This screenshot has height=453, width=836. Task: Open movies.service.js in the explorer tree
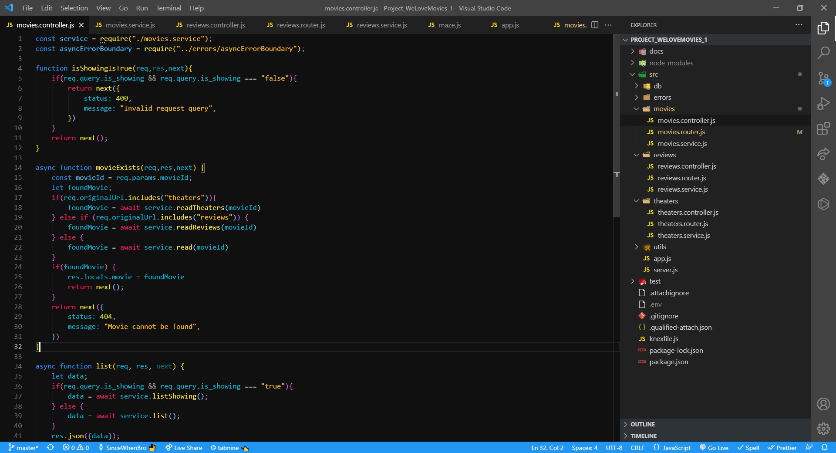682,143
